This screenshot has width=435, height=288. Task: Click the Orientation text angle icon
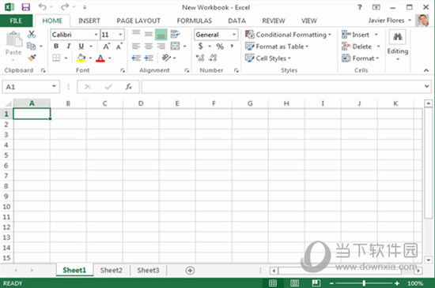pos(166,58)
